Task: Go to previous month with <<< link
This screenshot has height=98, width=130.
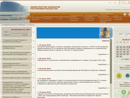Action: (x=122, y=59)
